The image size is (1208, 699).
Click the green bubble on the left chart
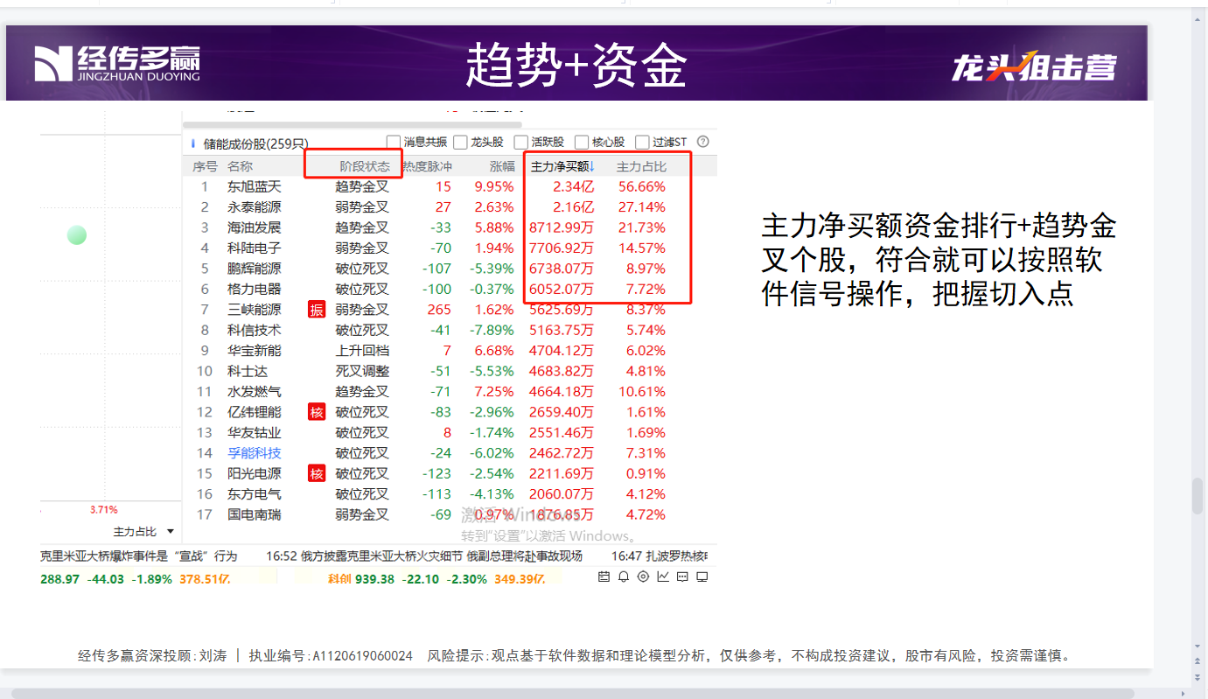click(77, 234)
